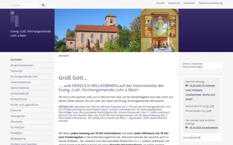233x145 pixels.
Task: Click external link icon beside Ps 33,12
Action: point(213,106)
